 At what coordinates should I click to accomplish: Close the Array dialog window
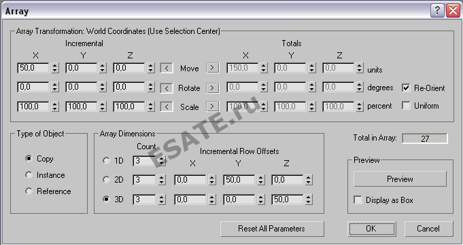pyautogui.click(x=453, y=11)
